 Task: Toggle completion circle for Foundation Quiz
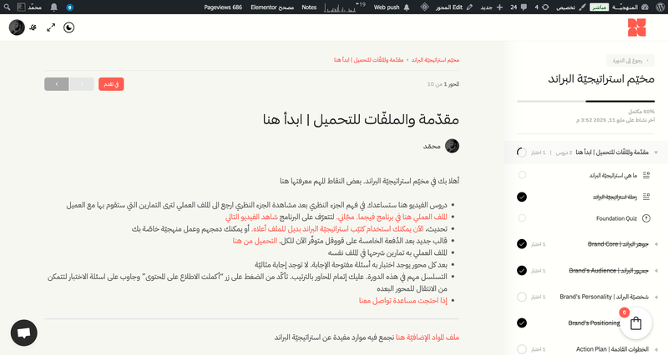(x=522, y=218)
